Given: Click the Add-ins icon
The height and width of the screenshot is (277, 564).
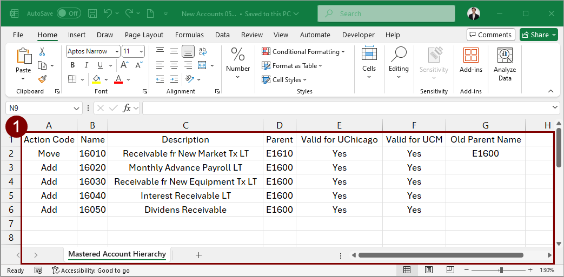Looking at the screenshot, I should pyautogui.click(x=470, y=60).
